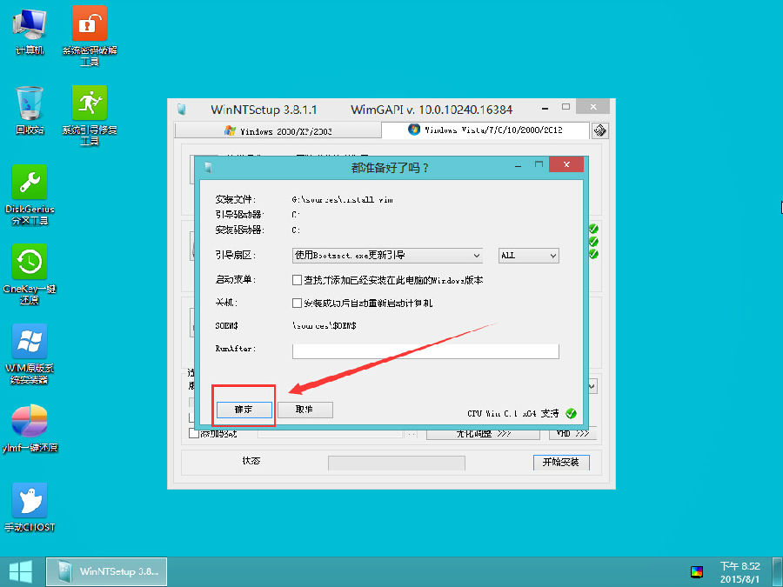This screenshot has width=783, height=587.
Task: Open the ALL boot partition dropdown
Action: (x=528, y=256)
